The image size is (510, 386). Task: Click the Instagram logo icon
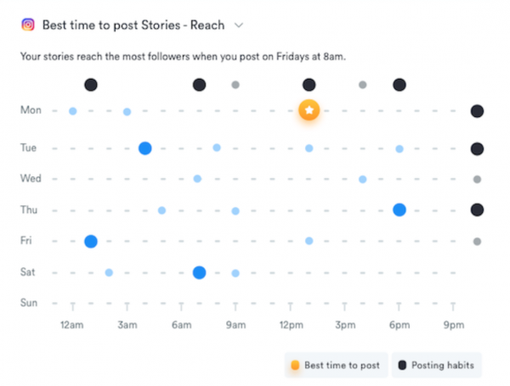click(x=28, y=25)
